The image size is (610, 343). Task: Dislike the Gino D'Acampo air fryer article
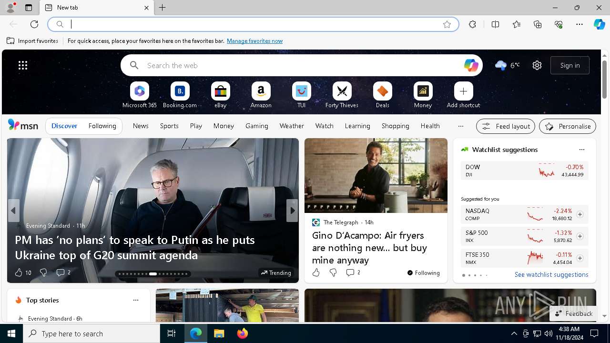point(333,272)
